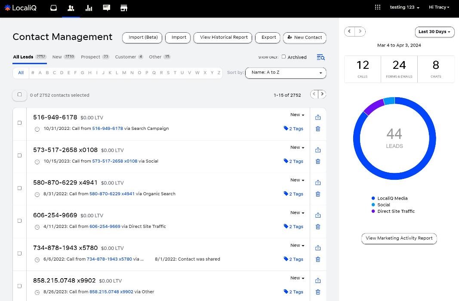Delete the 573-517-2658 x0108 contact
Viewport: 459px width, 301px height.
pyautogui.click(x=318, y=161)
